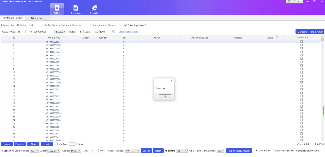Image resolution: width=325 pixels, height=157 pixels.
Task: Select the row with +919000005625
Action: pos(161,41)
